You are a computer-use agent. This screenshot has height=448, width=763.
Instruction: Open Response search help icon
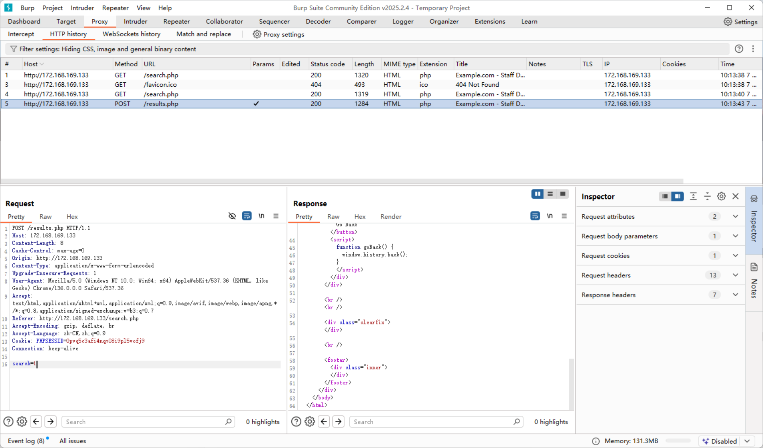click(296, 422)
